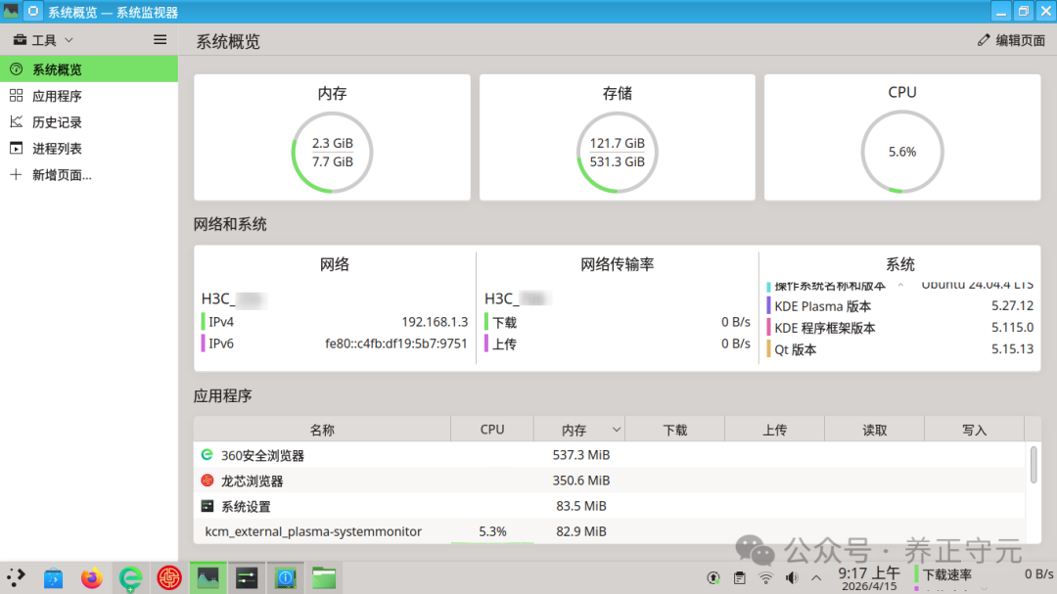The width and height of the screenshot is (1057, 594).
Task: Click the 下载速率 widget in taskbar
Action: 984,574
